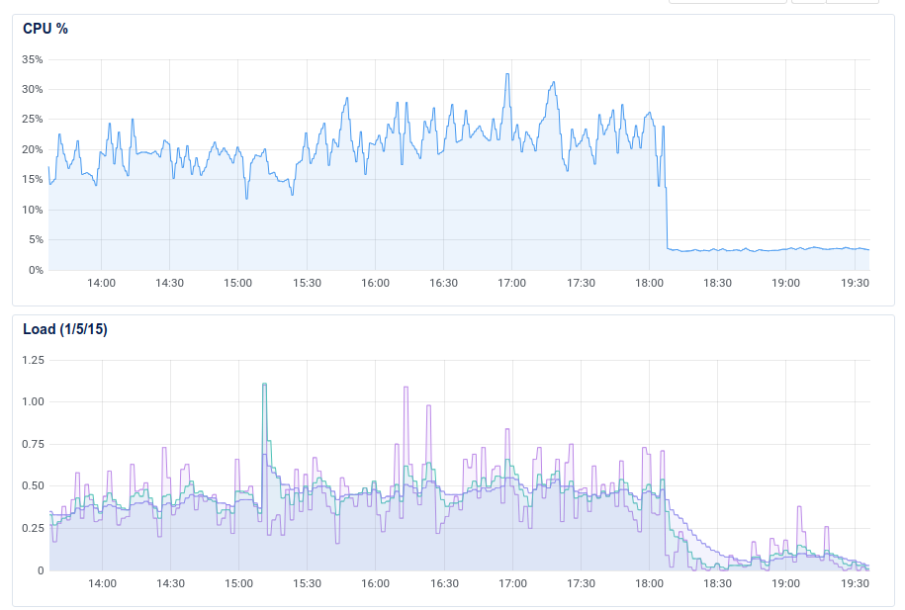The width and height of the screenshot is (905, 610).
Task: Click the 20% CPU axis label
Action: (x=33, y=149)
